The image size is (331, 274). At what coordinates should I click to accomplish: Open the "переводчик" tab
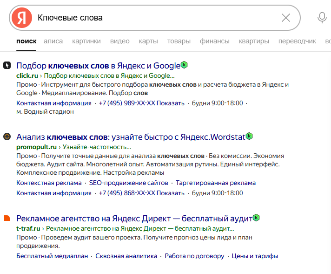297,41
